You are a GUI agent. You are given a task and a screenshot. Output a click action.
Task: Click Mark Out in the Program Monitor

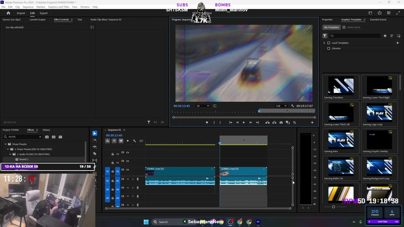pos(220,122)
